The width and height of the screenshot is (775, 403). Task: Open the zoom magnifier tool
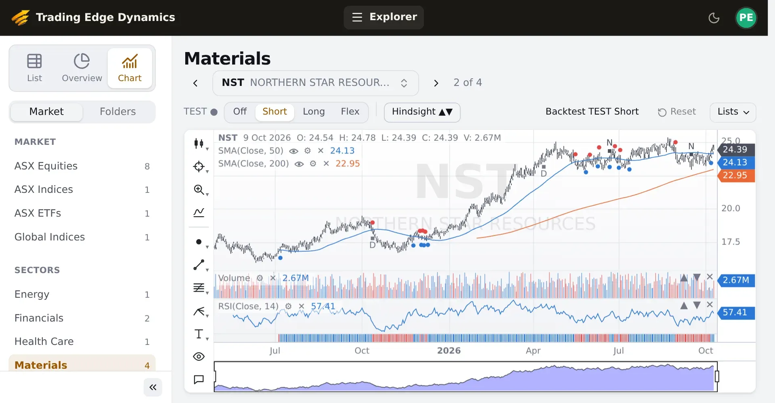199,190
